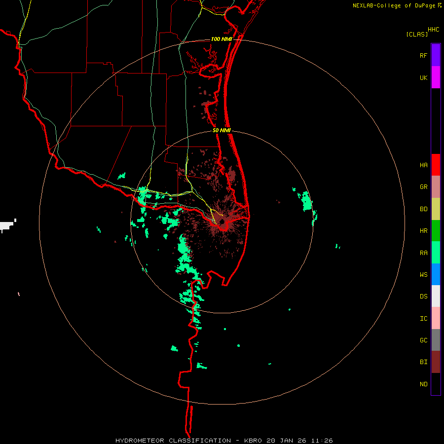Click the 'HHC' product label
This screenshot has width=444, height=444.
click(x=433, y=30)
